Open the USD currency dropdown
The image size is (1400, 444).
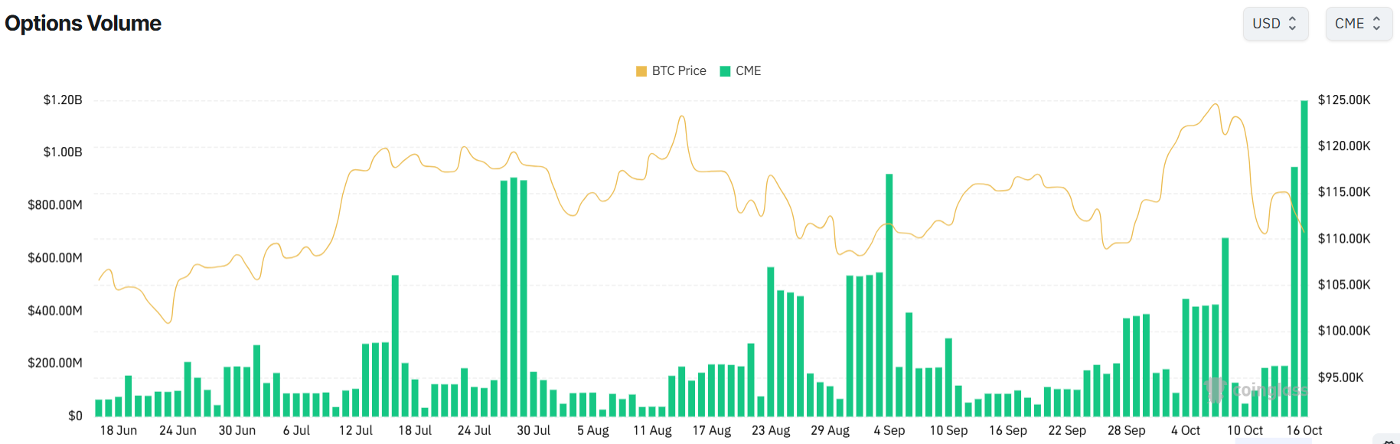coord(1274,24)
